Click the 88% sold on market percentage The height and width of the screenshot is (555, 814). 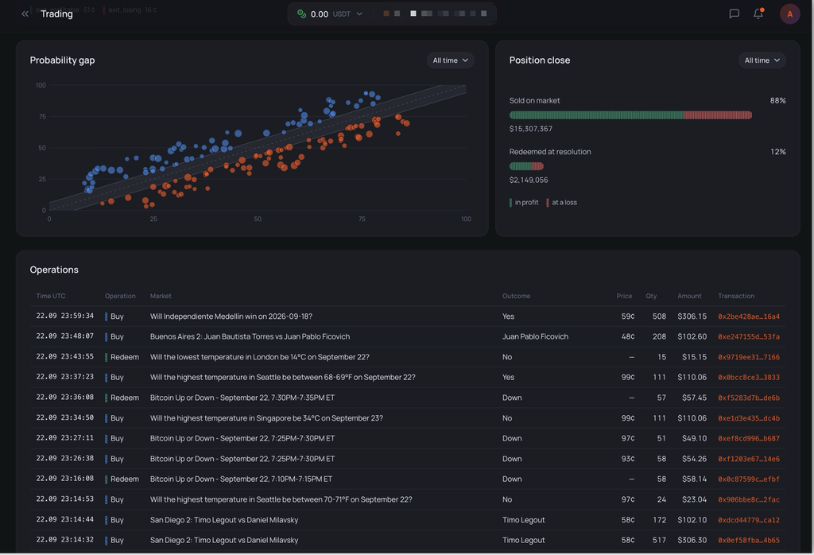pyautogui.click(x=777, y=101)
